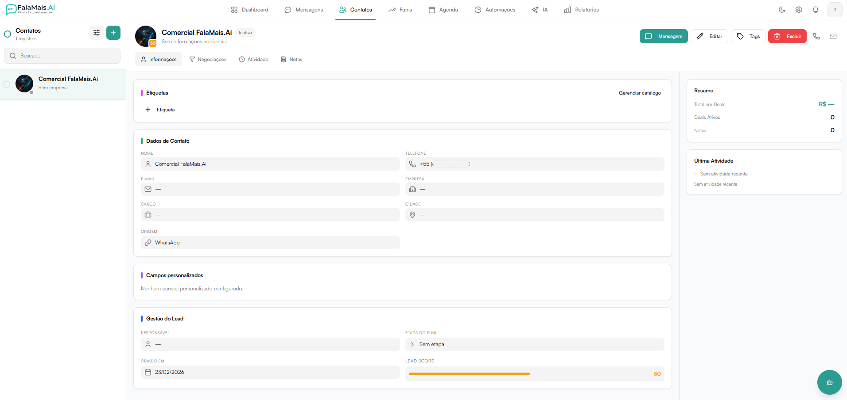This screenshot has width=847, height=400.
Task: Open AI chatbot floating button
Action: coord(830,382)
